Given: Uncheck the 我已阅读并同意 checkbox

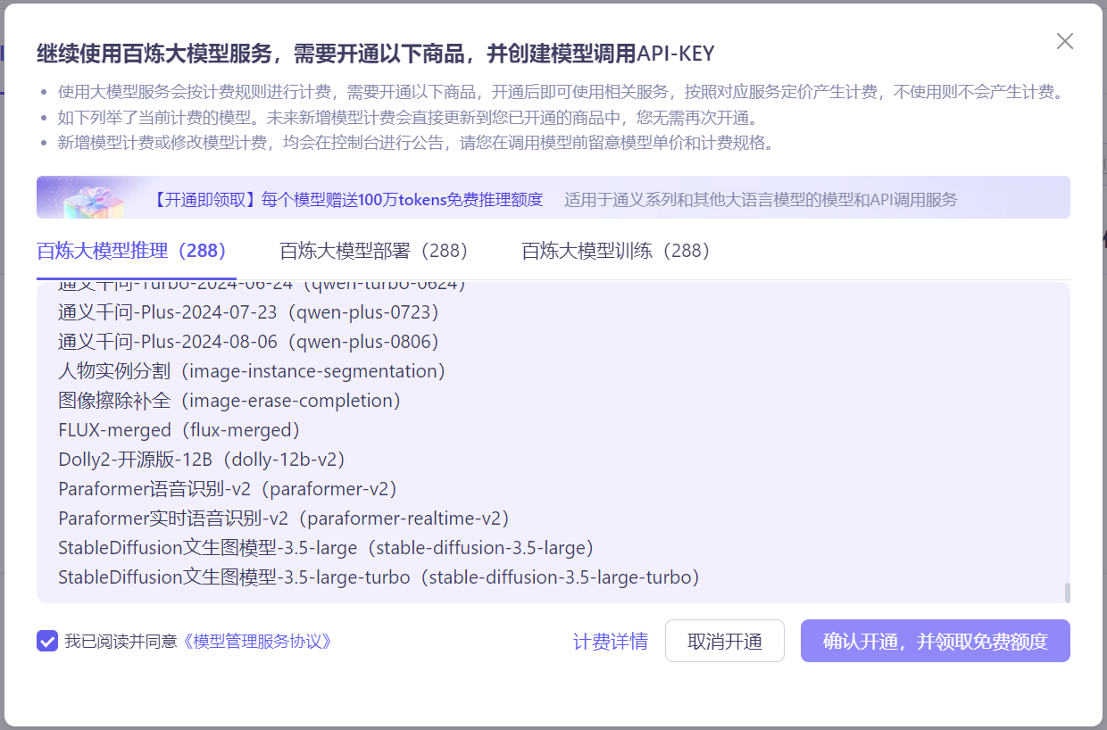Looking at the screenshot, I should pos(47,641).
